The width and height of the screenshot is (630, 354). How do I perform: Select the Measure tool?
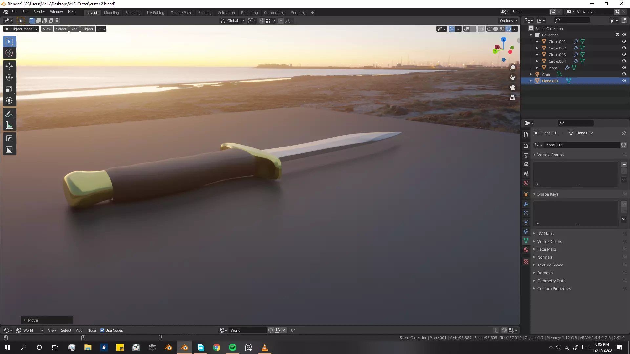click(9, 125)
